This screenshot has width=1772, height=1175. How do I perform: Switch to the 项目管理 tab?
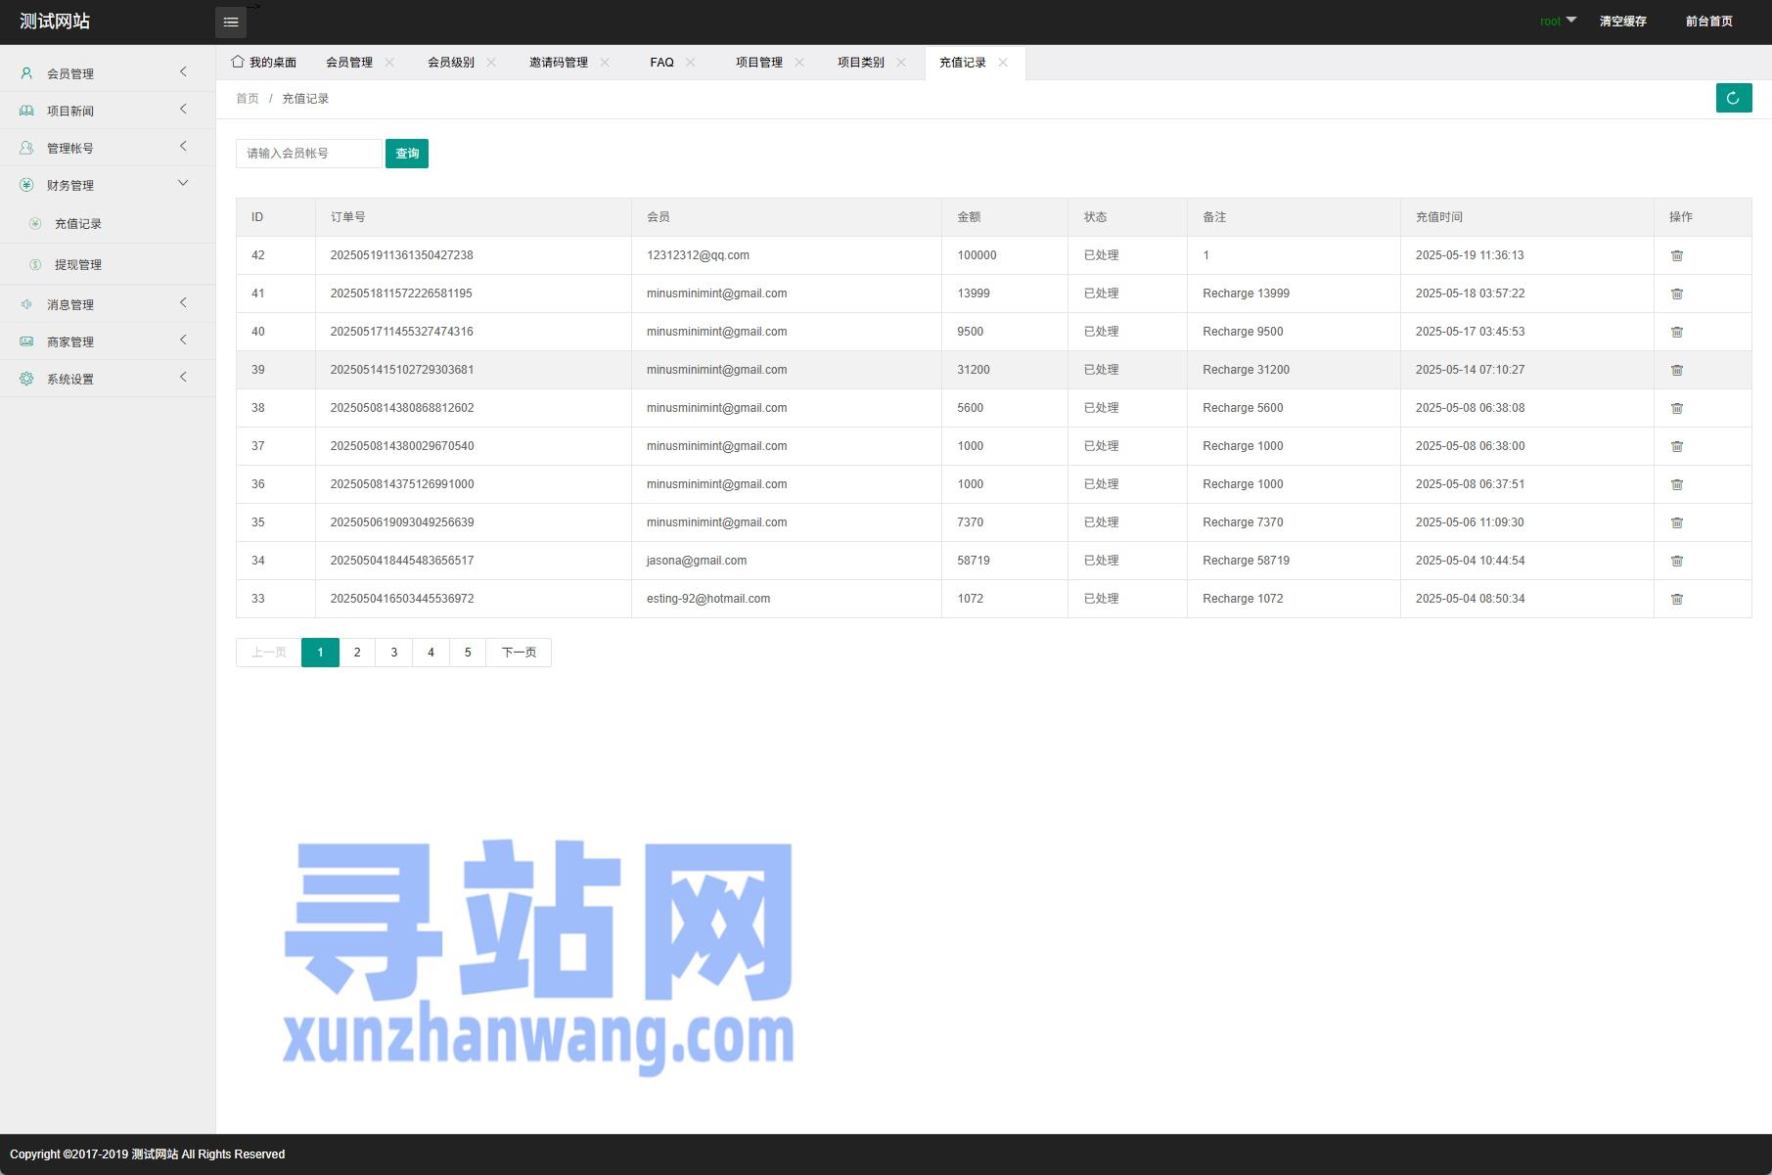tap(759, 63)
